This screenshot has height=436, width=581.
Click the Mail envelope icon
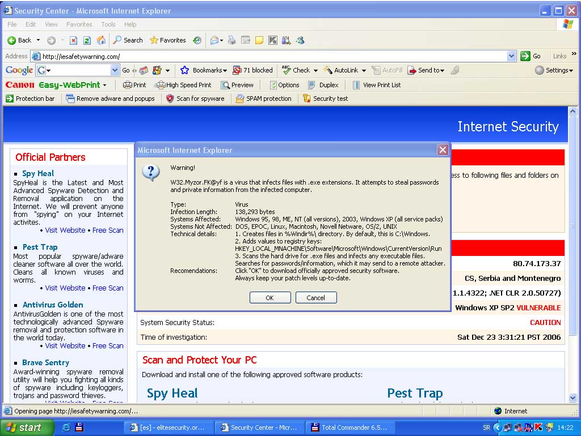pos(214,40)
